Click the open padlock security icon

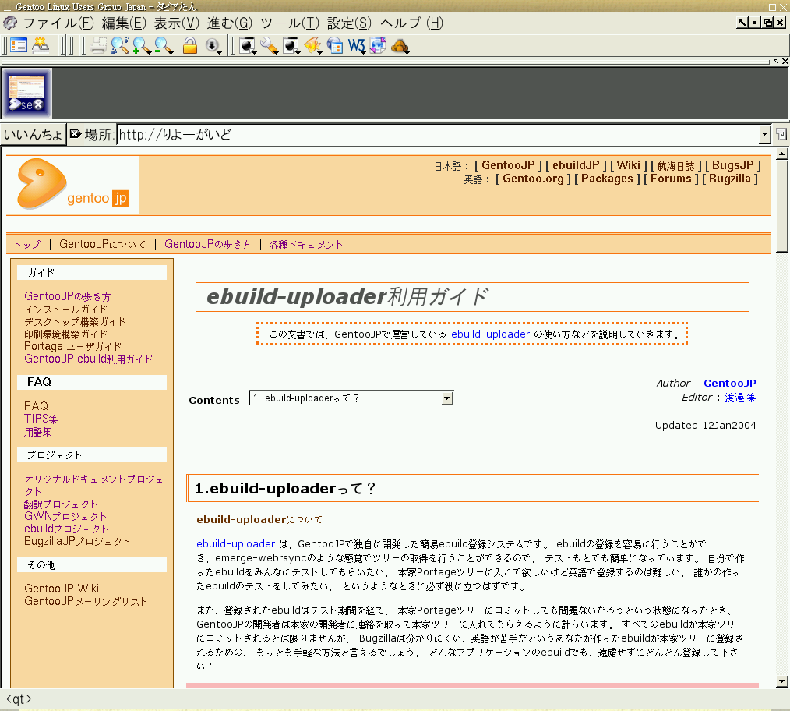tap(189, 45)
